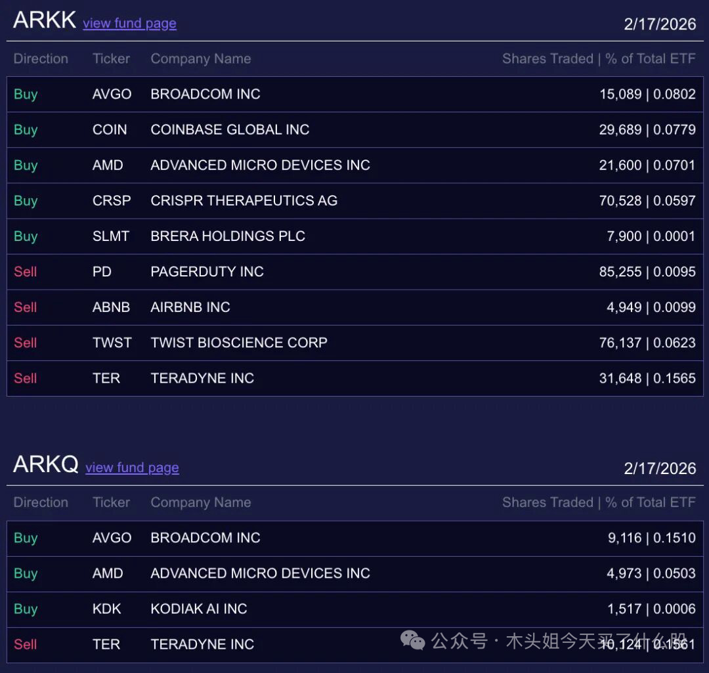Select KDK ticker cell
The image size is (709, 673).
[107, 609]
